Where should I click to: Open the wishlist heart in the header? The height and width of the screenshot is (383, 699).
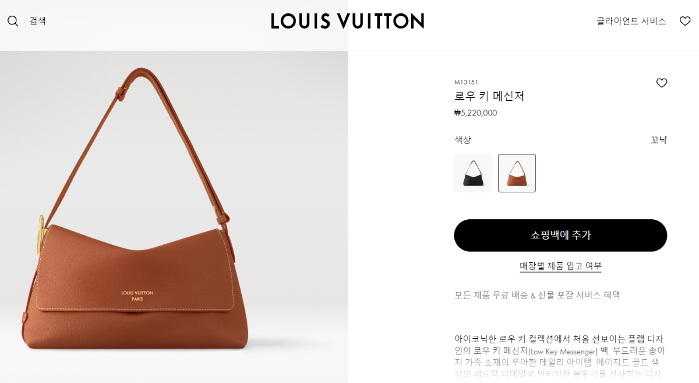[x=685, y=21]
